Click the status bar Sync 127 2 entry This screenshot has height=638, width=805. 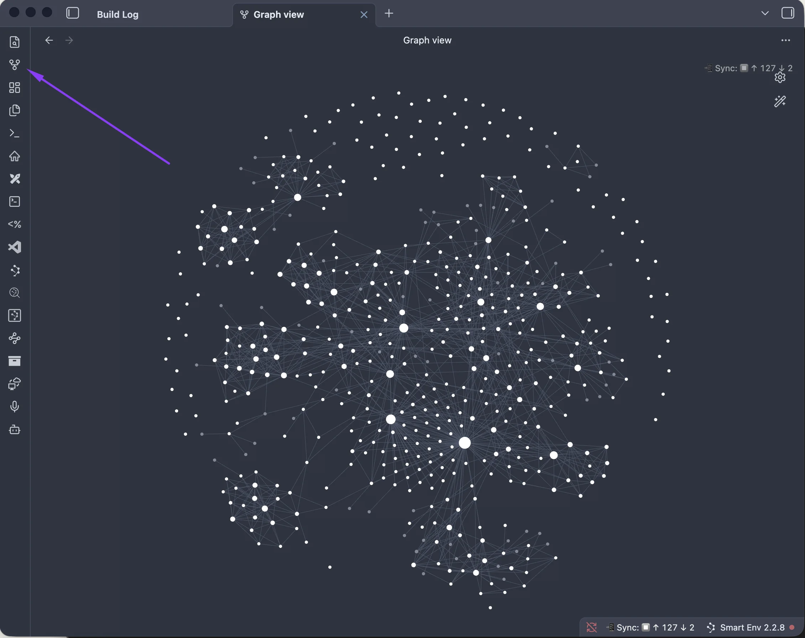[651, 627]
